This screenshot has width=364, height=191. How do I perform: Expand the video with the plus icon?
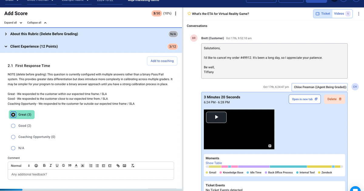(270, 146)
